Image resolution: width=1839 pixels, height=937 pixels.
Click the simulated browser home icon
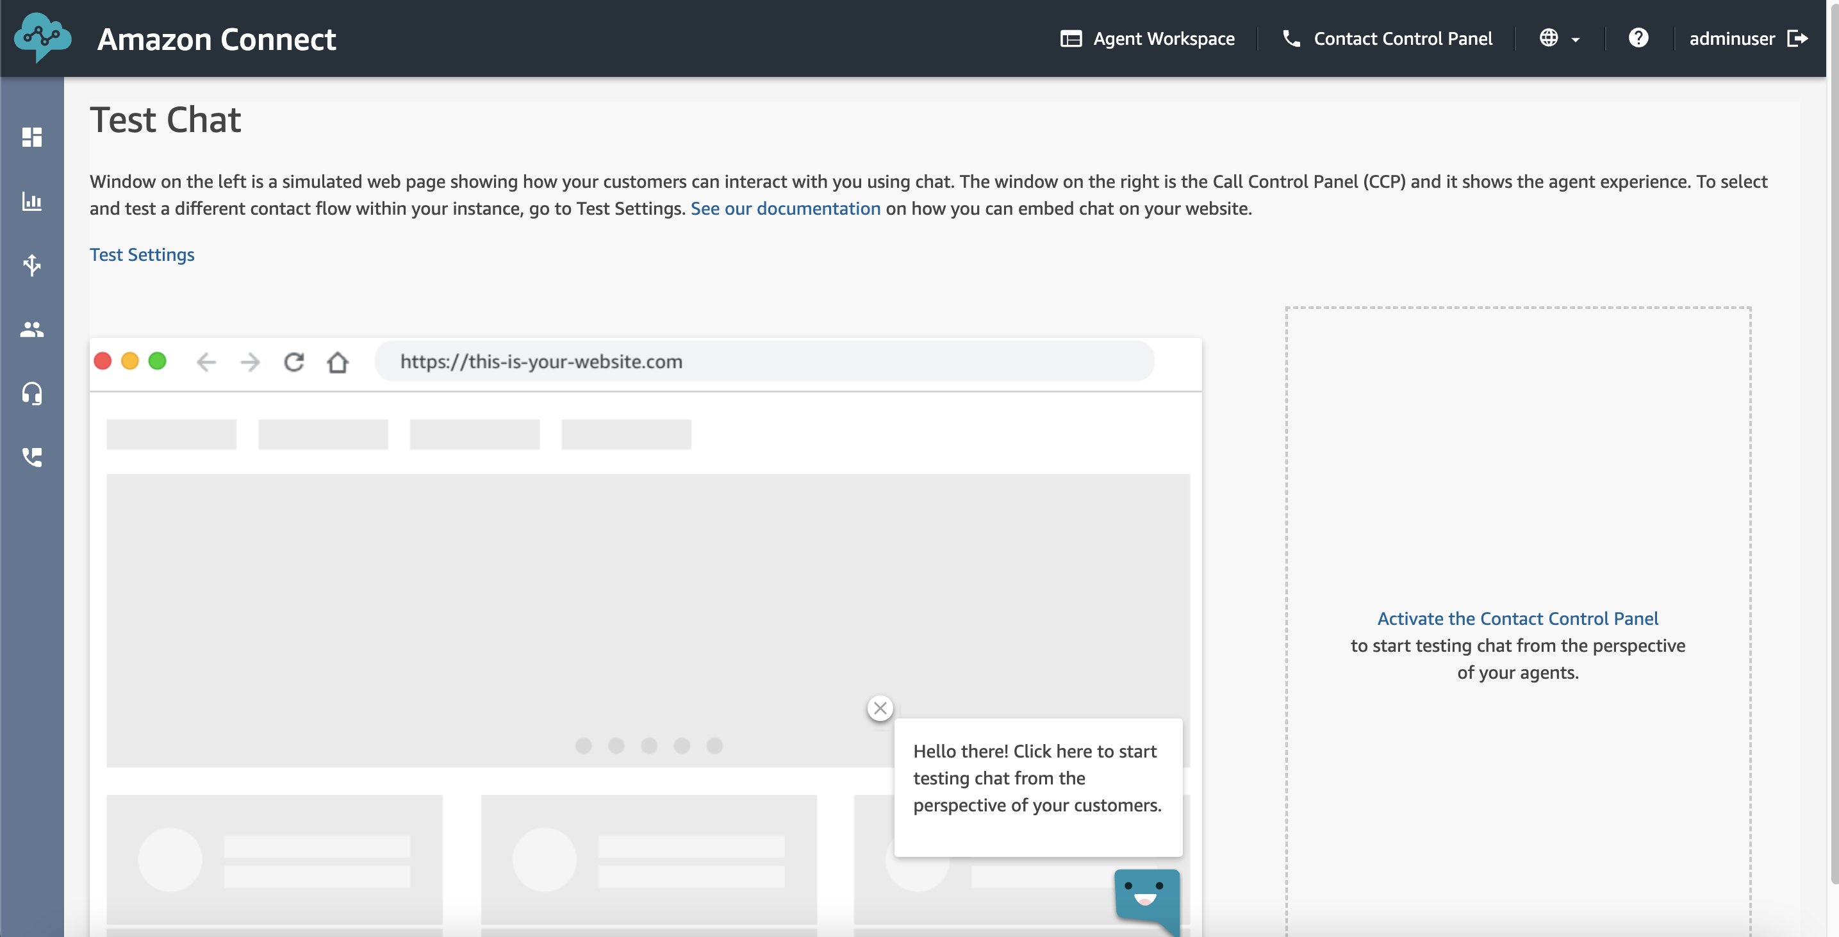pyautogui.click(x=338, y=362)
